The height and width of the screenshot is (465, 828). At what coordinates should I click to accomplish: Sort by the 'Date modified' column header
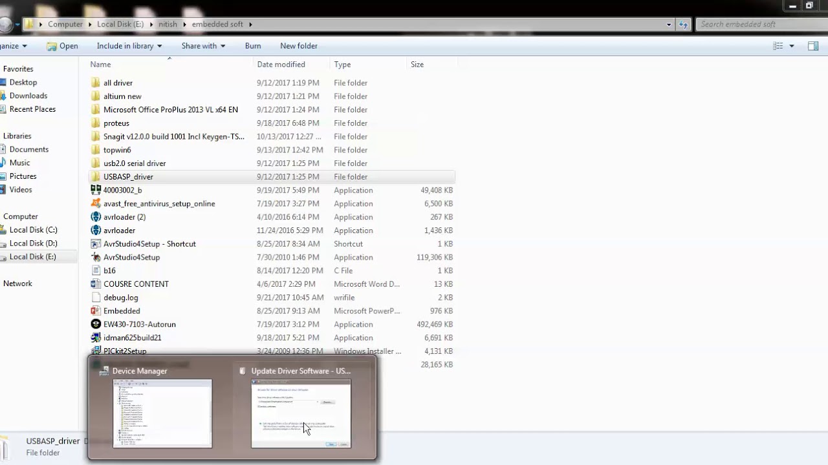281,65
